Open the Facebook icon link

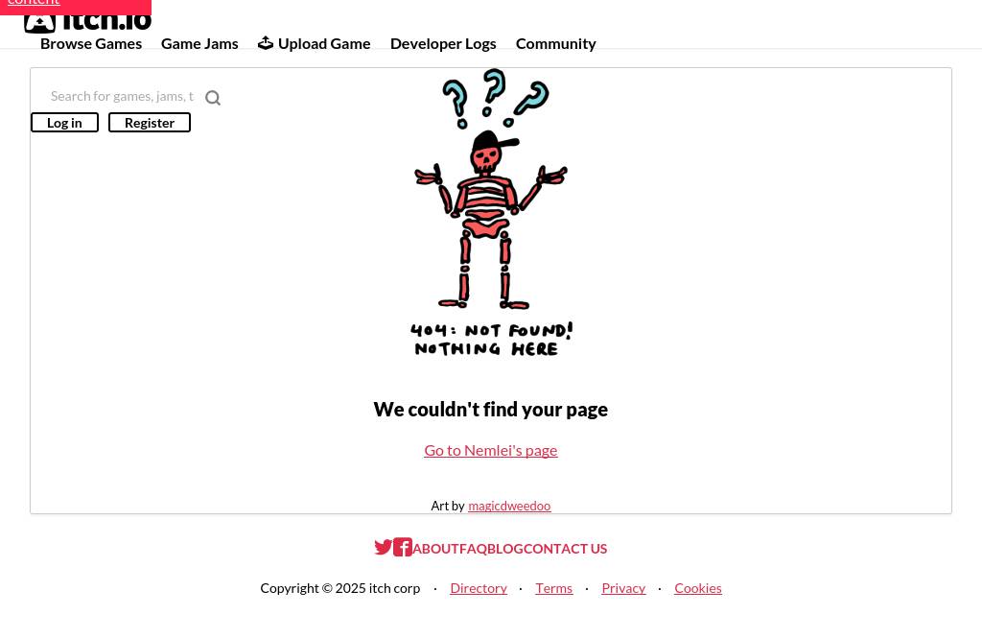403,547
